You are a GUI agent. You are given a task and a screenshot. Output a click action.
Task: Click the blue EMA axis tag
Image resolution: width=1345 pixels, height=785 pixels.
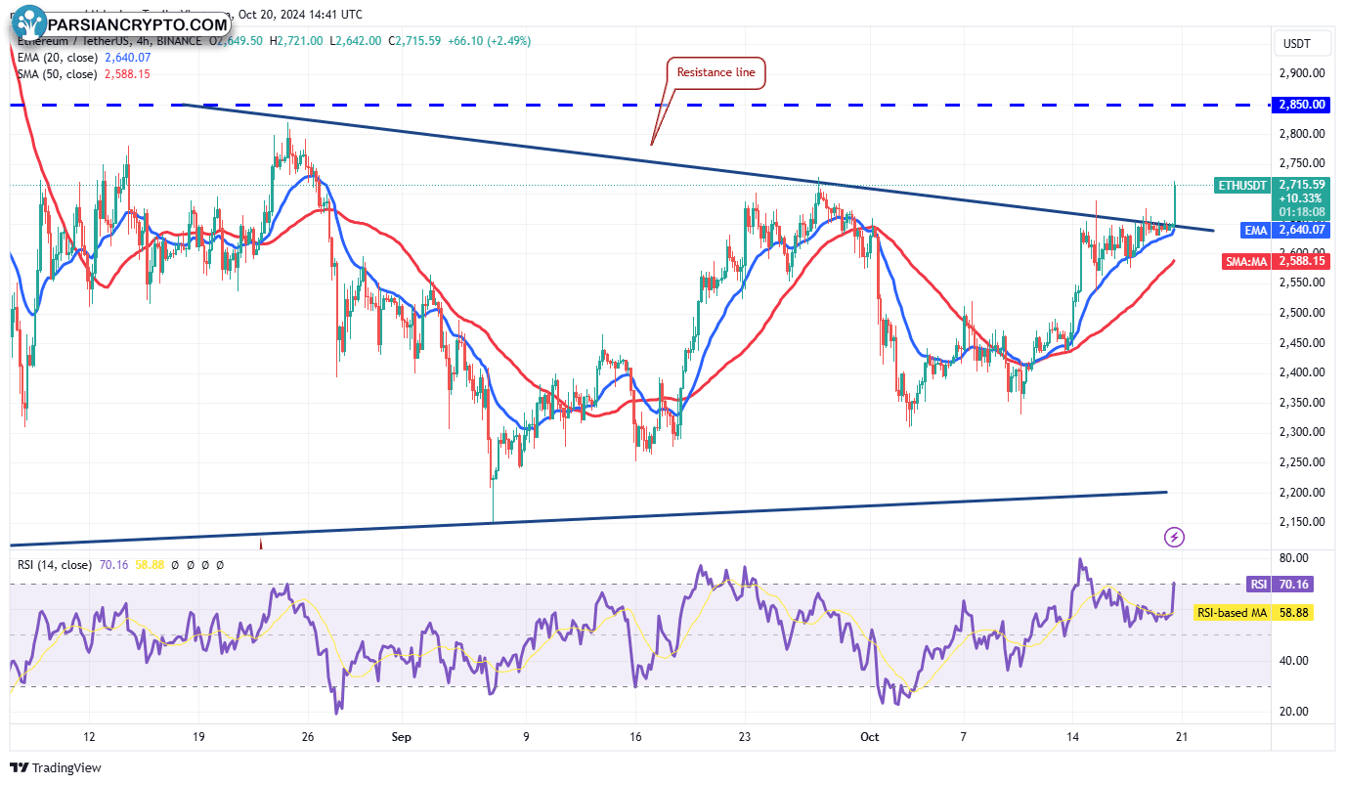[x=1255, y=230]
